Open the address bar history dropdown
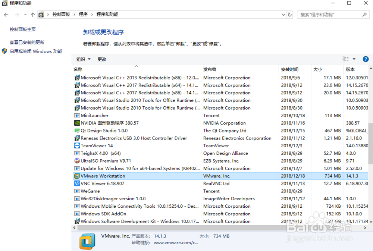Screen dimensions: 373x251 click(x=283, y=15)
